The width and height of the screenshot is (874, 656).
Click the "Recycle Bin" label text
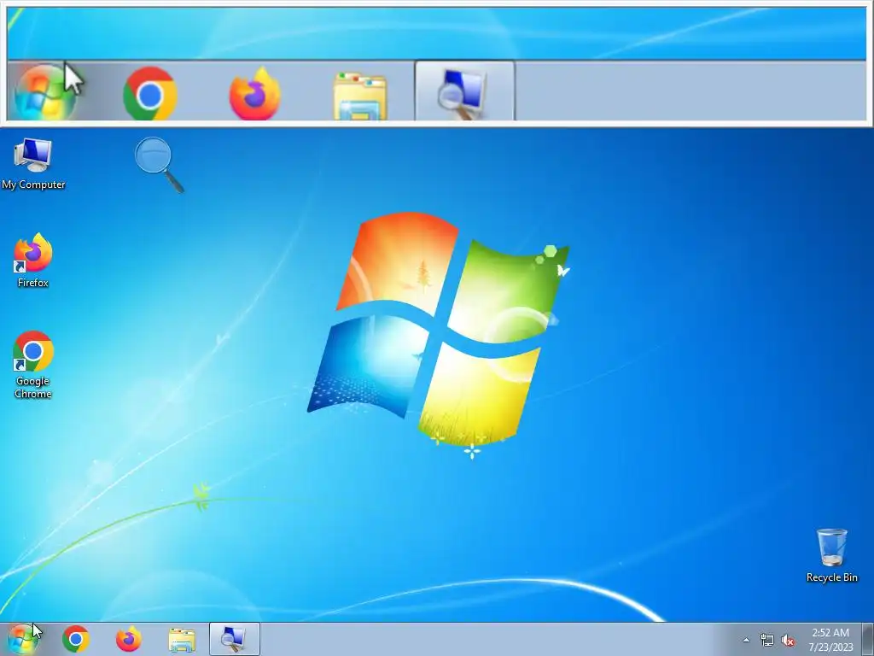831,577
